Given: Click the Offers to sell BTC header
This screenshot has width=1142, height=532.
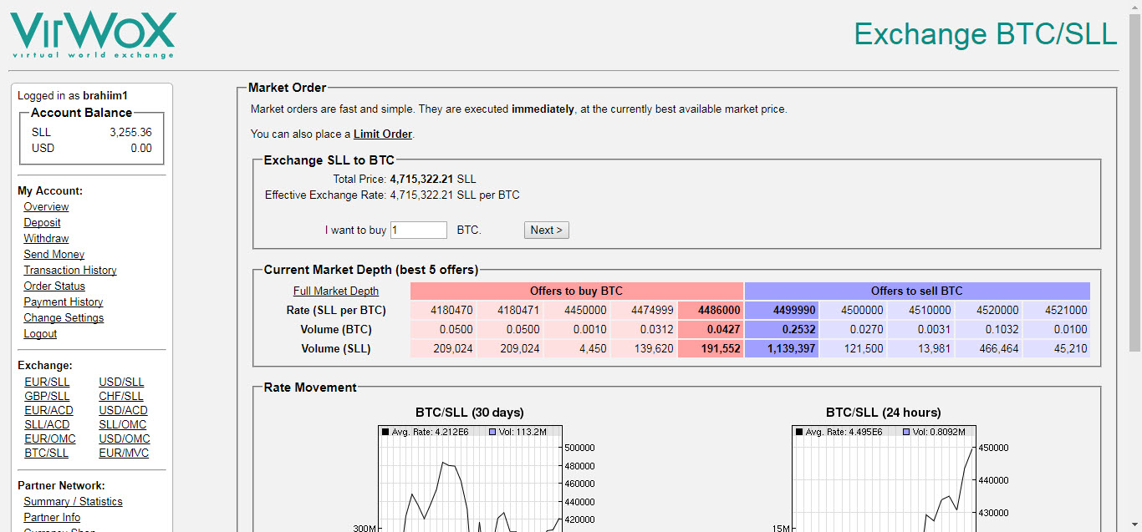Looking at the screenshot, I should pyautogui.click(x=917, y=291).
